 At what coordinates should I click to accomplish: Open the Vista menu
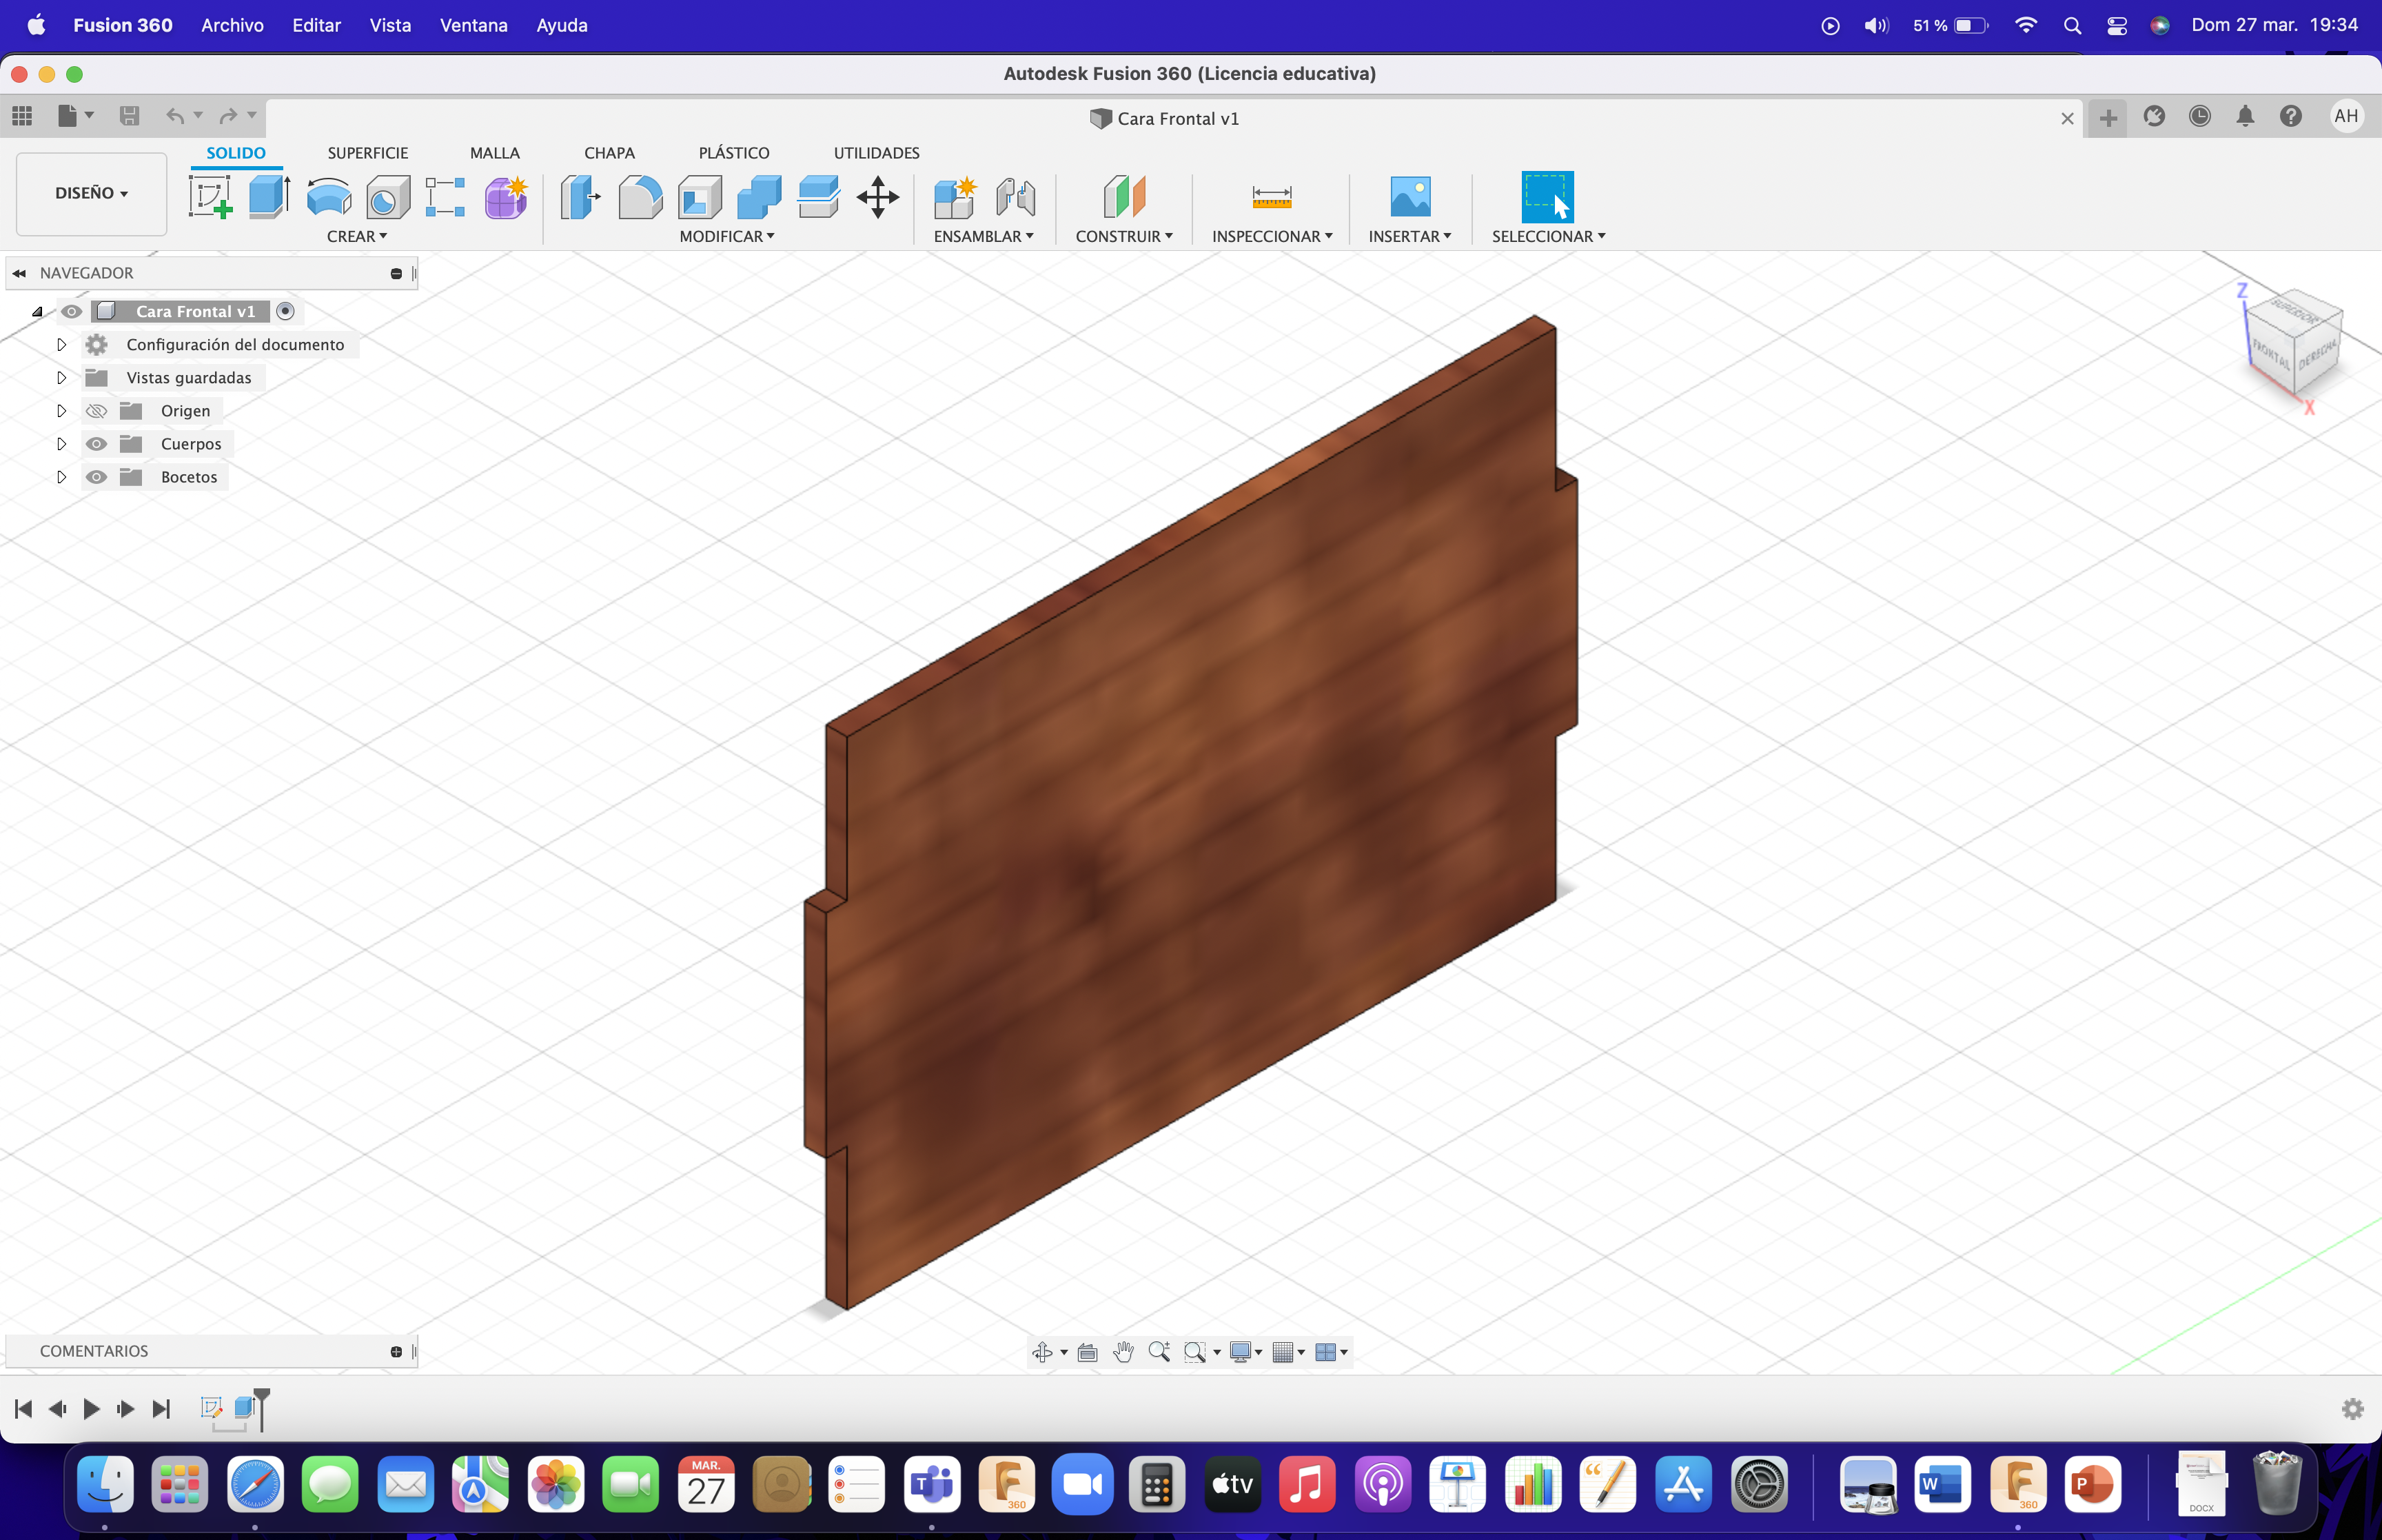point(390,25)
